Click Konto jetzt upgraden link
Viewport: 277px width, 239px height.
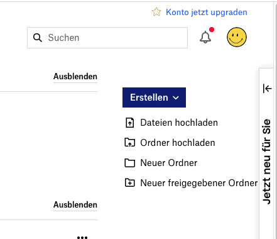(x=207, y=12)
